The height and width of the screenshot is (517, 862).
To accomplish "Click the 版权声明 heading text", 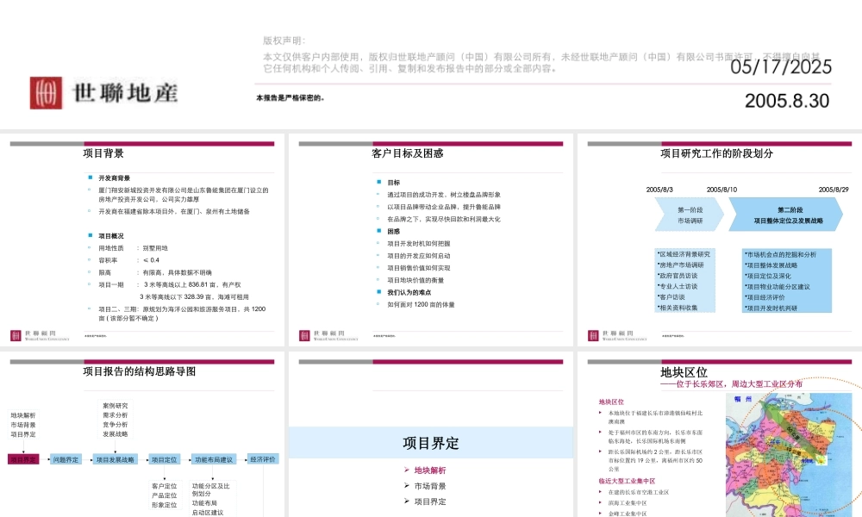I will [284, 40].
